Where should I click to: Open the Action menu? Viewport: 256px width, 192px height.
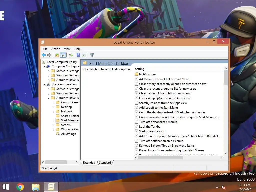coord(56,49)
